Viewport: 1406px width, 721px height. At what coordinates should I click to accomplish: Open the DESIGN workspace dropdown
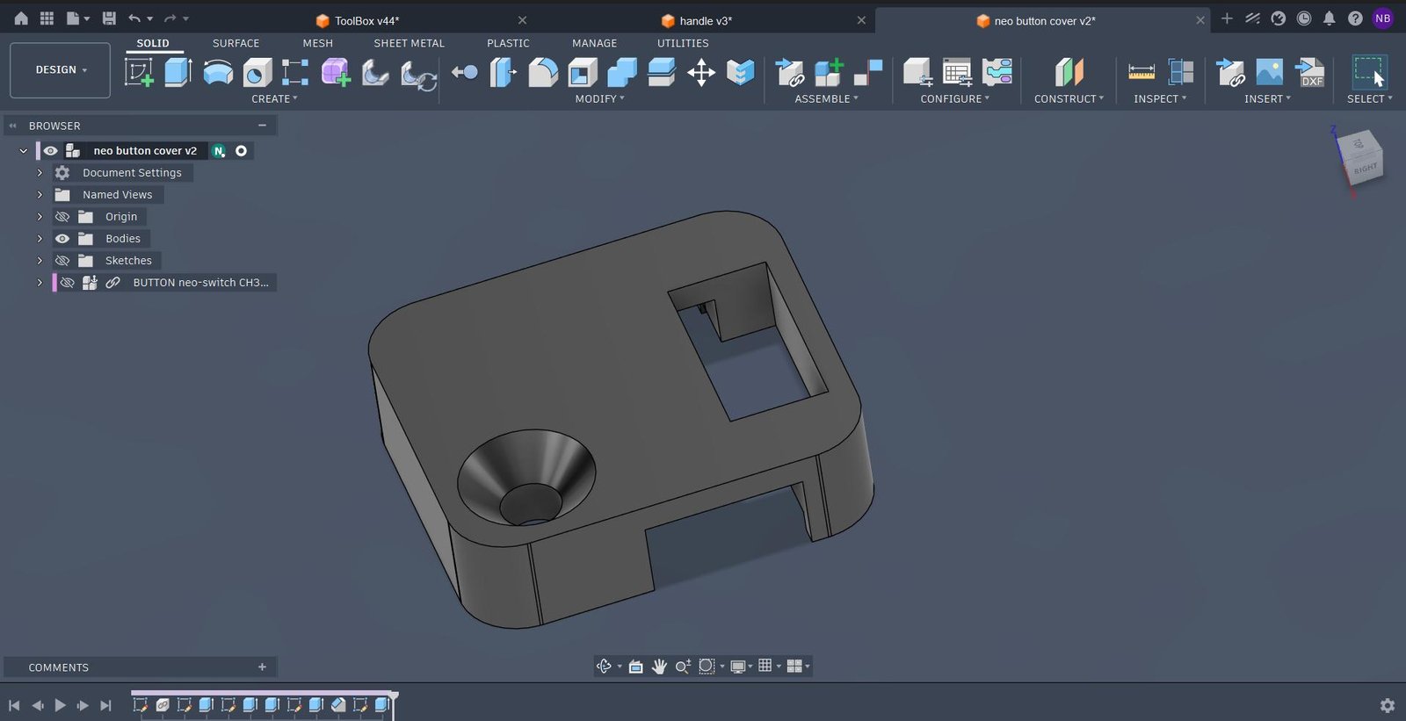tap(60, 70)
